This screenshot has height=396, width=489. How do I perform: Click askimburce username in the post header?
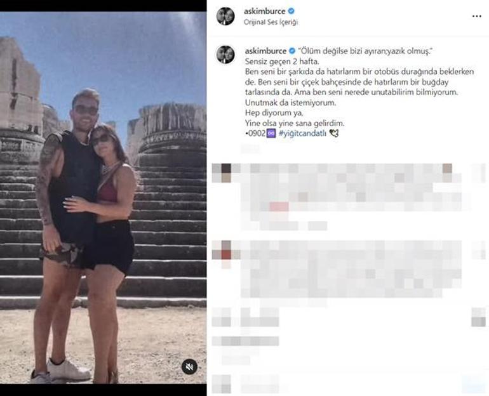(264, 11)
